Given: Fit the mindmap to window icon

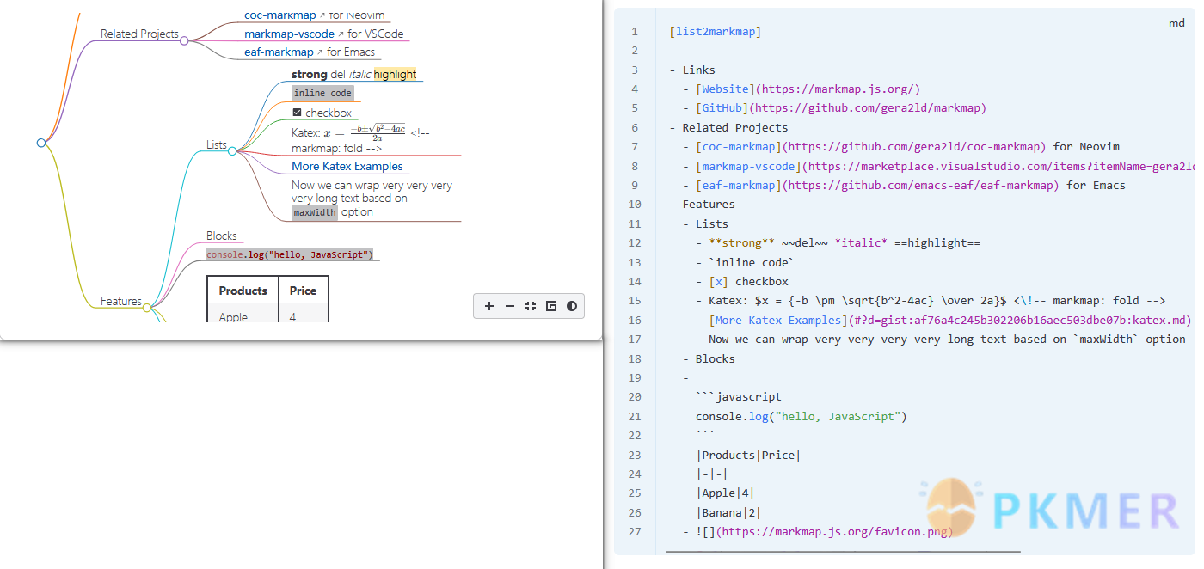Looking at the screenshot, I should pyautogui.click(x=531, y=306).
